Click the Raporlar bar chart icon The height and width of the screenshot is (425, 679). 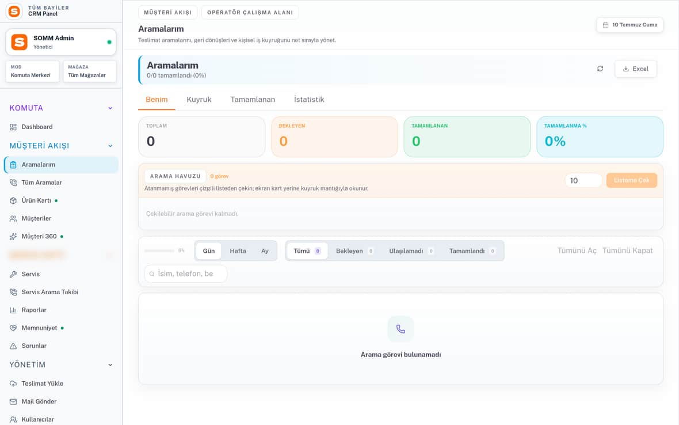click(x=13, y=310)
